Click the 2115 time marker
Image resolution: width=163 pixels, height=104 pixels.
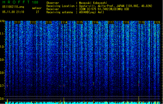80,22
